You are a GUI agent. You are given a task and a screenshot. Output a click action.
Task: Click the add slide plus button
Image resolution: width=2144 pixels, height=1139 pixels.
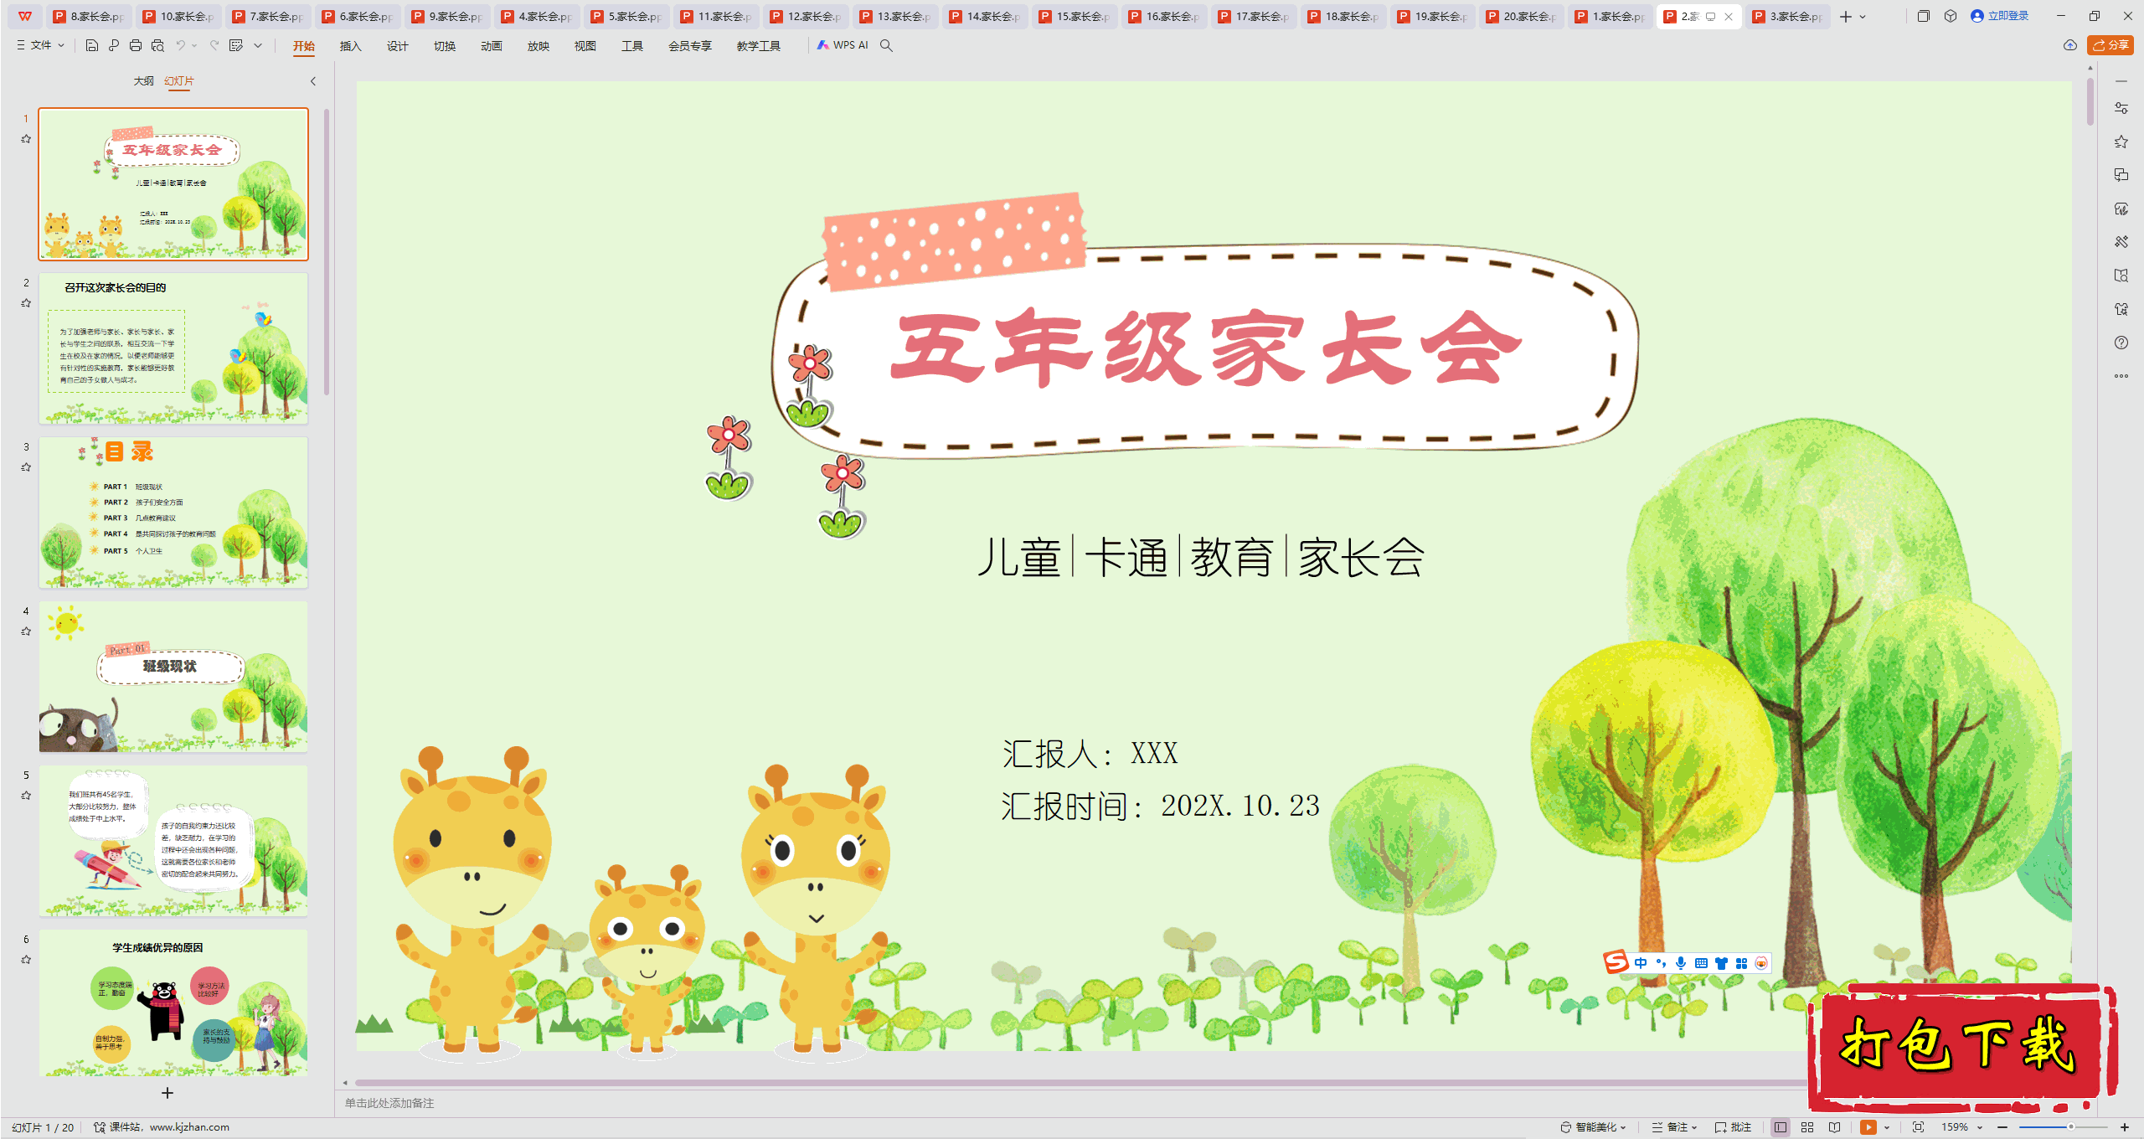point(167,1093)
